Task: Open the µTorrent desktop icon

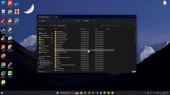Action: pos(3,83)
